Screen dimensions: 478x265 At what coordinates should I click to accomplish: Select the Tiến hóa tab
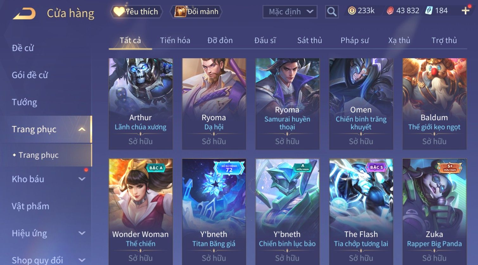pos(175,40)
